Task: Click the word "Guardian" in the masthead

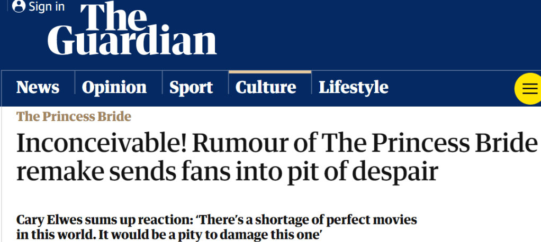Action: tap(132, 41)
